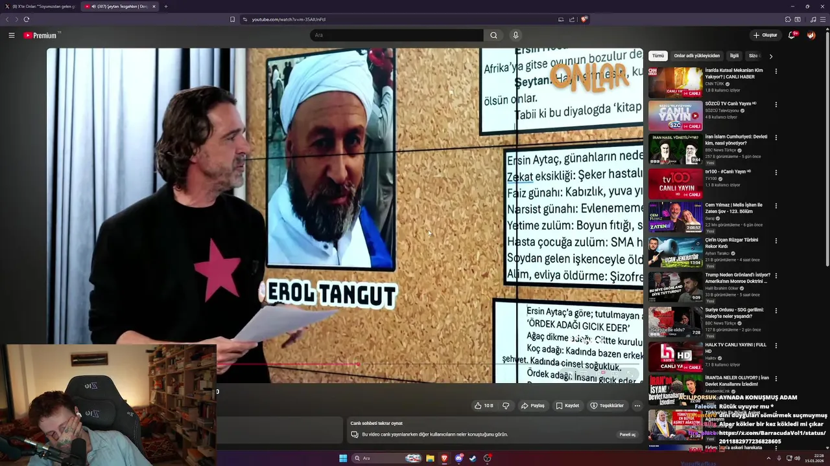Screen dimensions: 830x466
Task: Open options menu for Suriye Ordusu video
Action: pos(776,311)
